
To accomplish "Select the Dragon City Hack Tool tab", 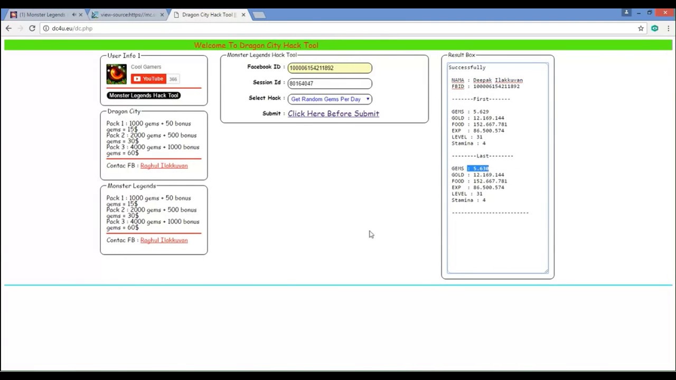I will coord(209,15).
